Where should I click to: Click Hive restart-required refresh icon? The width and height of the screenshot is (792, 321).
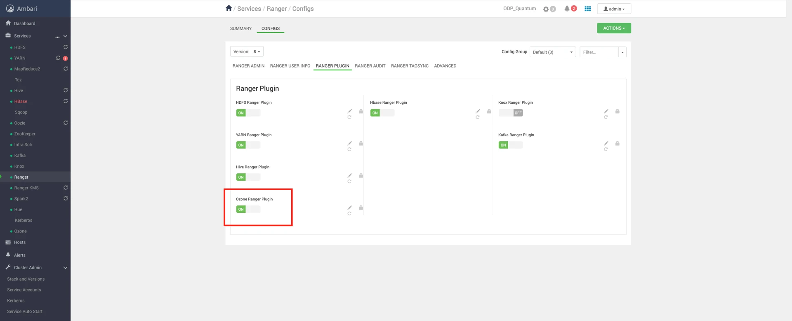[66, 91]
